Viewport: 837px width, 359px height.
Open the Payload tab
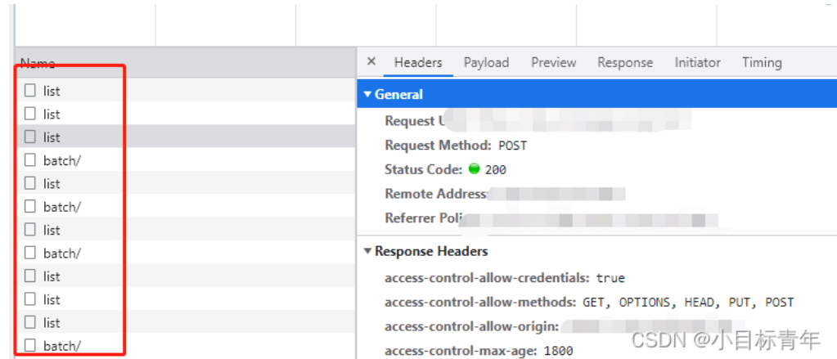[x=486, y=62]
